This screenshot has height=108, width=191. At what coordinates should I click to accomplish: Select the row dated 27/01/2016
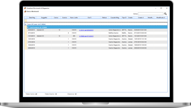(97, 42)
